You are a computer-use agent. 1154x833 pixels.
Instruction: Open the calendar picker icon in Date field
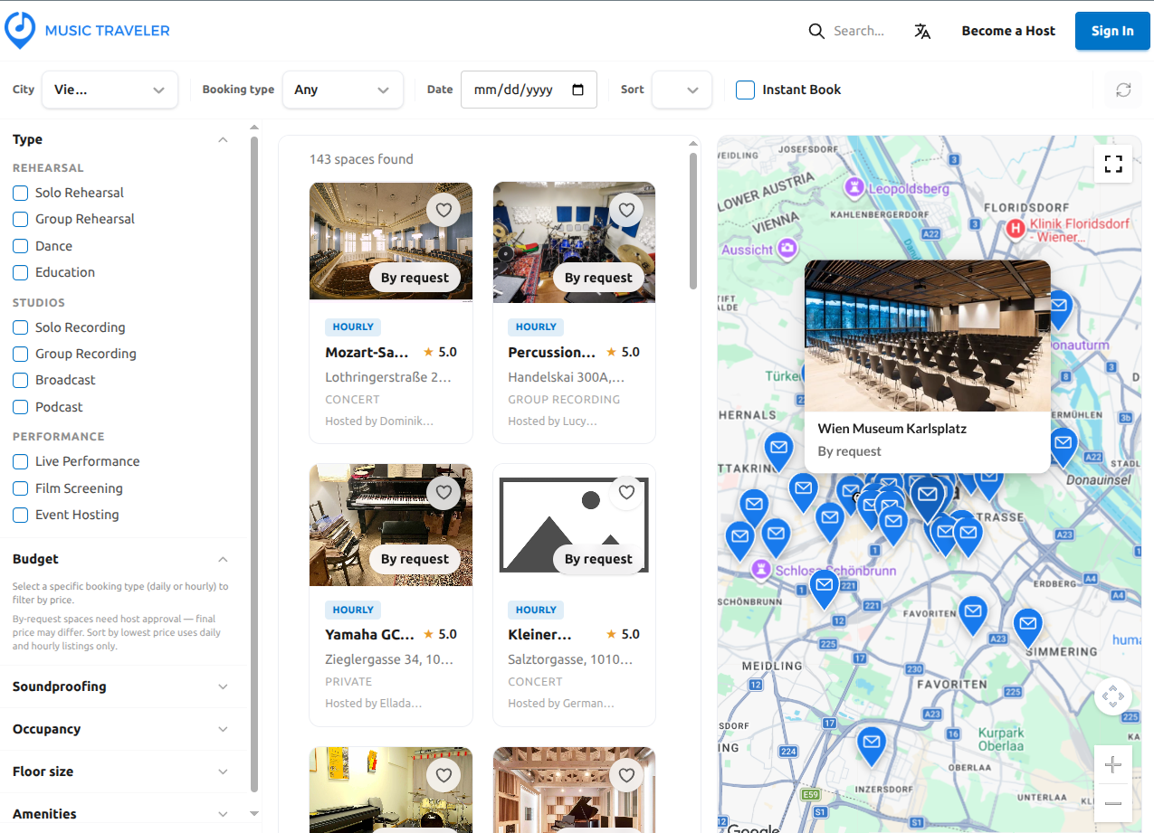pyautogui.click(x=578, y=90)
